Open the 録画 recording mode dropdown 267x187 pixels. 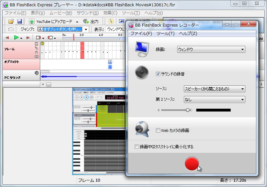pyautogui.click(x=211, y=49)
